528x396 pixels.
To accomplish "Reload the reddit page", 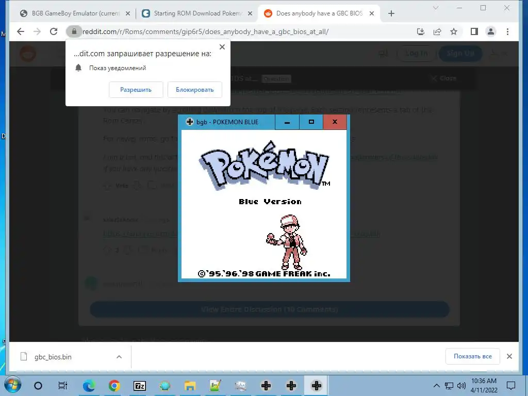I will coord(54,31).
